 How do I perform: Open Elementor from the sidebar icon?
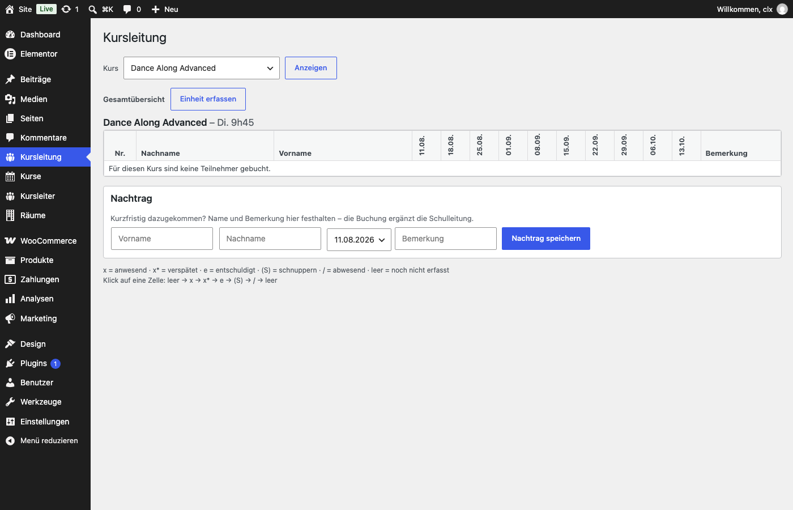(10, 54)
